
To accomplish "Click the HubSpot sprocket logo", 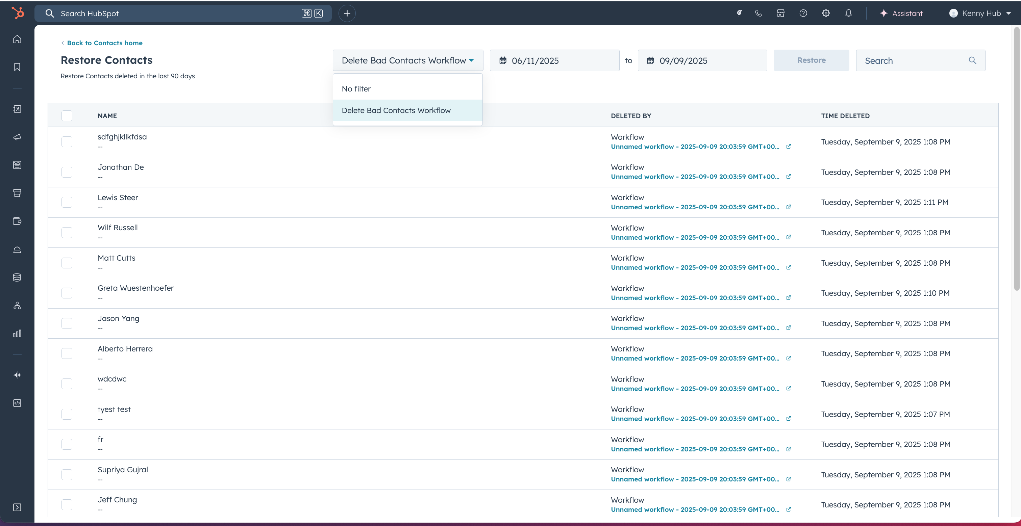I will [18, 13].
